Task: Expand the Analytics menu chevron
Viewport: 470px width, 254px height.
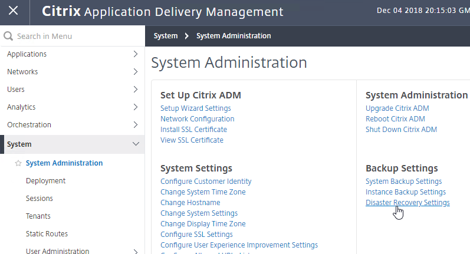Action: (x=136, y=107)
